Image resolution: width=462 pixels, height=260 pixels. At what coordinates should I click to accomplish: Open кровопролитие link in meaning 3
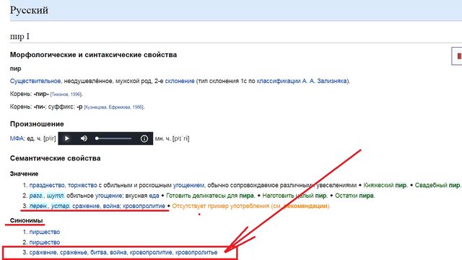click(144, 206)
